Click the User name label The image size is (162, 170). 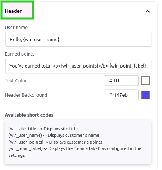coord(16,28)
